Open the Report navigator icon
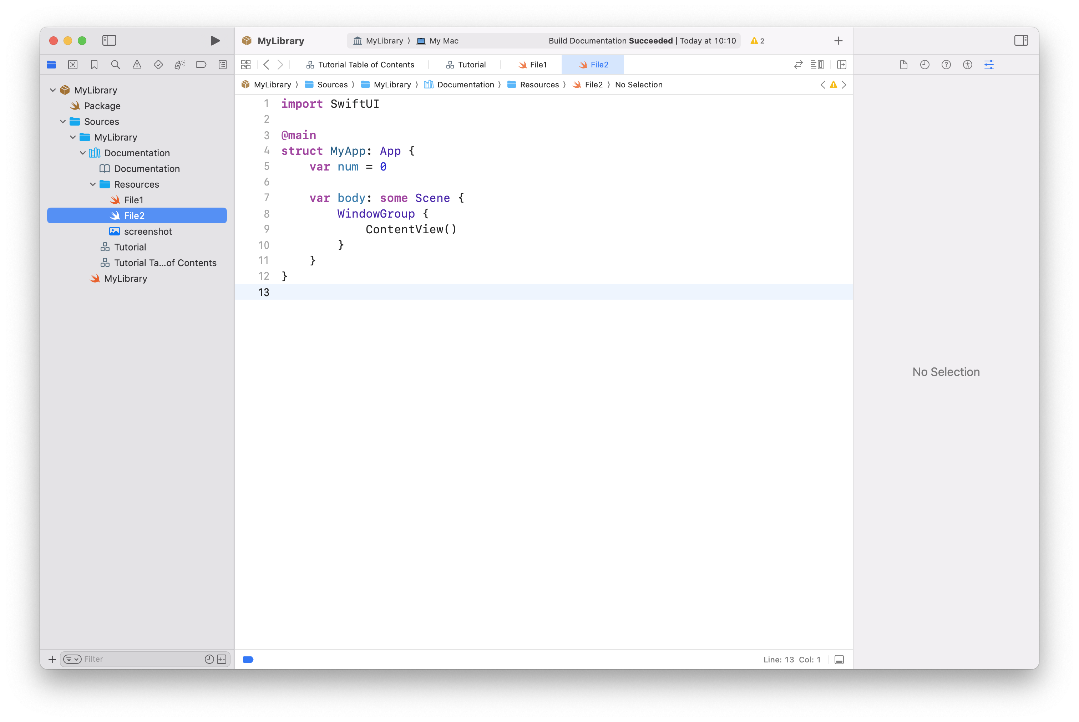This screenshot has height=722, width=1079. point(222,65)
